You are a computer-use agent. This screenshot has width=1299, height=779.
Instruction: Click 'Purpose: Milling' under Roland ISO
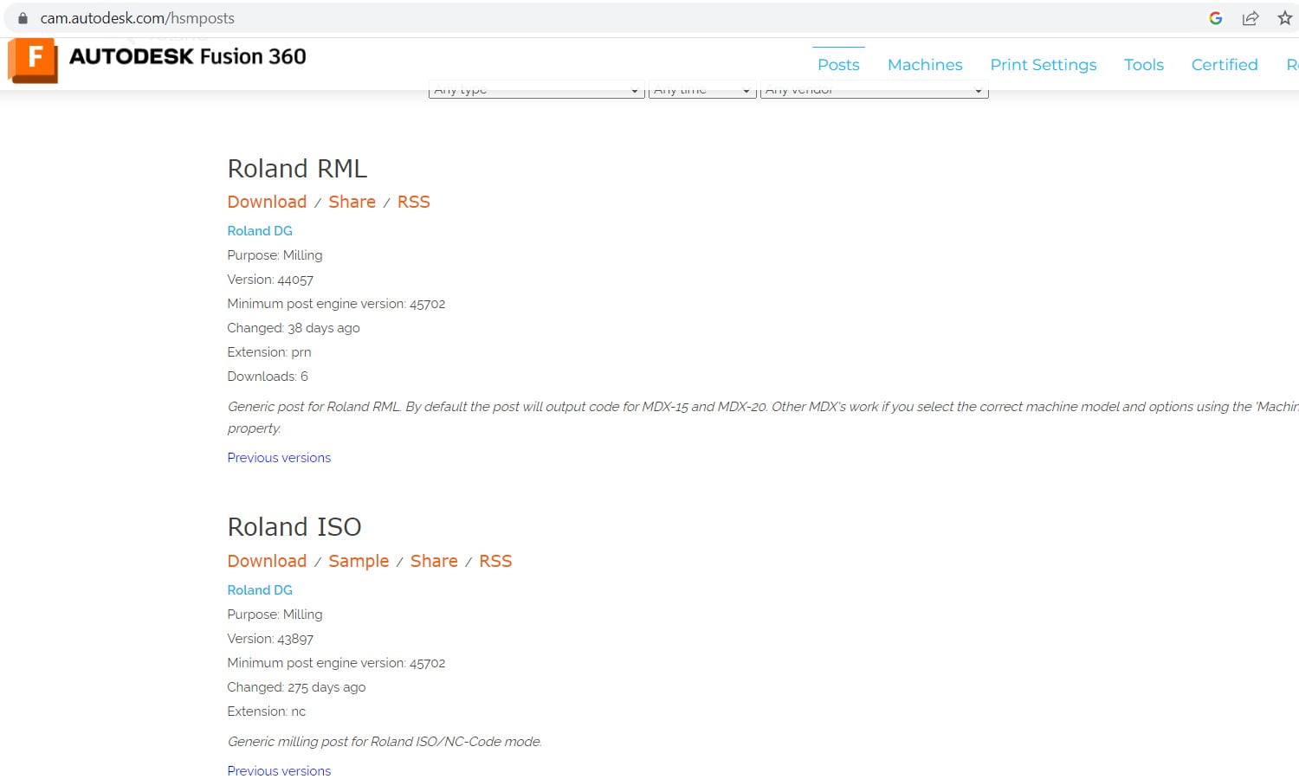[x=275, y=615]
